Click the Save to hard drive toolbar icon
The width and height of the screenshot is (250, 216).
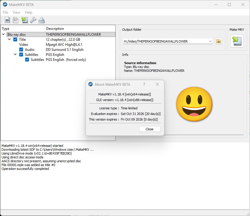[x=25, y=20]
